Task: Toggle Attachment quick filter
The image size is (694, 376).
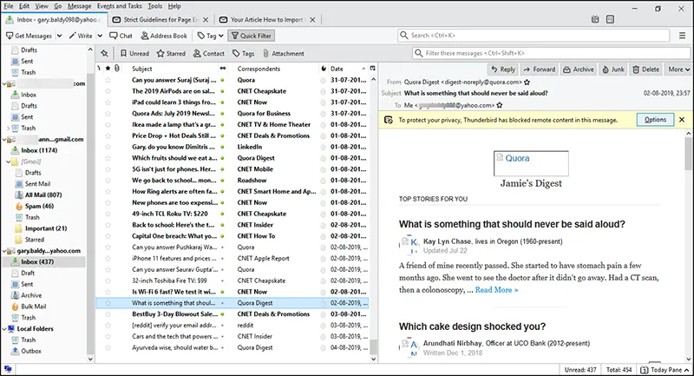Action: pyautogui.click(x=284, y=53)
